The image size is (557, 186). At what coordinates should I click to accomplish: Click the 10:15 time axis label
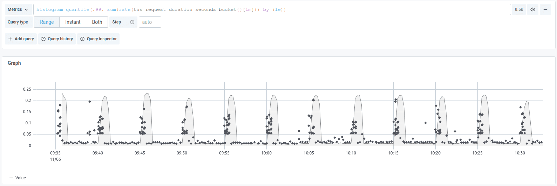pos(393,153)
